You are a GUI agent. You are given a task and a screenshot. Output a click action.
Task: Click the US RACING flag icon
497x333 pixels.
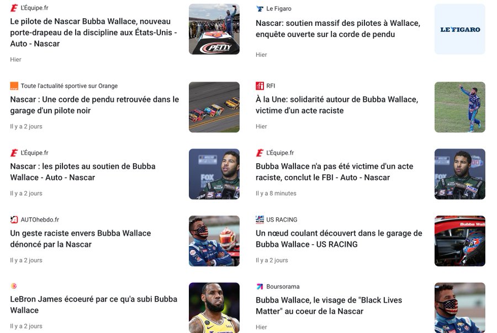[260, 219]
